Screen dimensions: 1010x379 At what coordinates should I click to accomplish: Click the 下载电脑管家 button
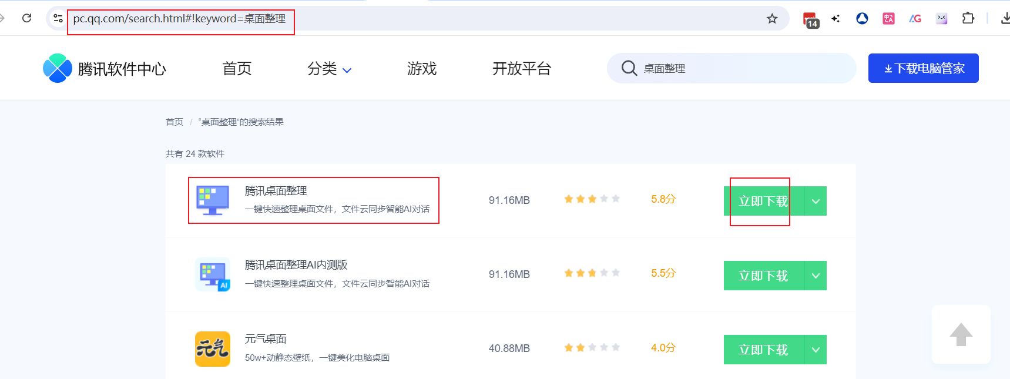(923, 69)
